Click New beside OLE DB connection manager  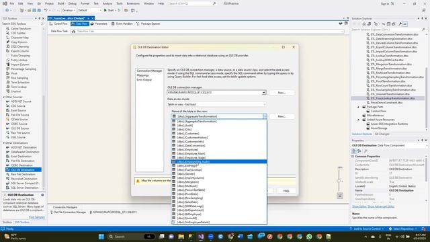[x=282, y=93]
